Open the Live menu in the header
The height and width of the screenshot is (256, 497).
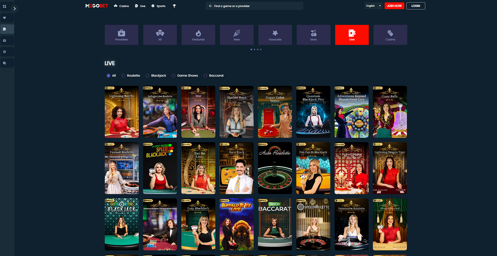tap(140, 6)
